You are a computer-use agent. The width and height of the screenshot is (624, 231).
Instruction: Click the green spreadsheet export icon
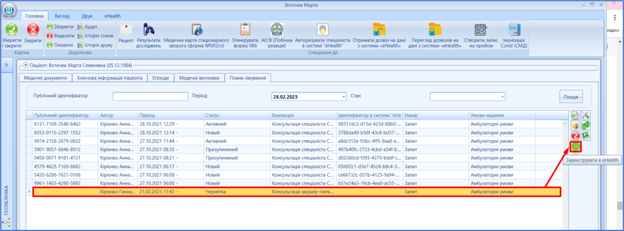[x=586, y=136]
